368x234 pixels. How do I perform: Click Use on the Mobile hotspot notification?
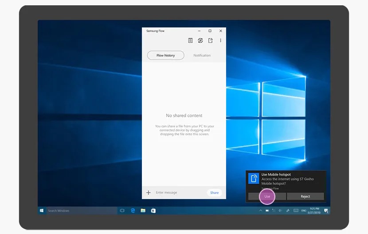pyautogui.click(x=267, y=196)
